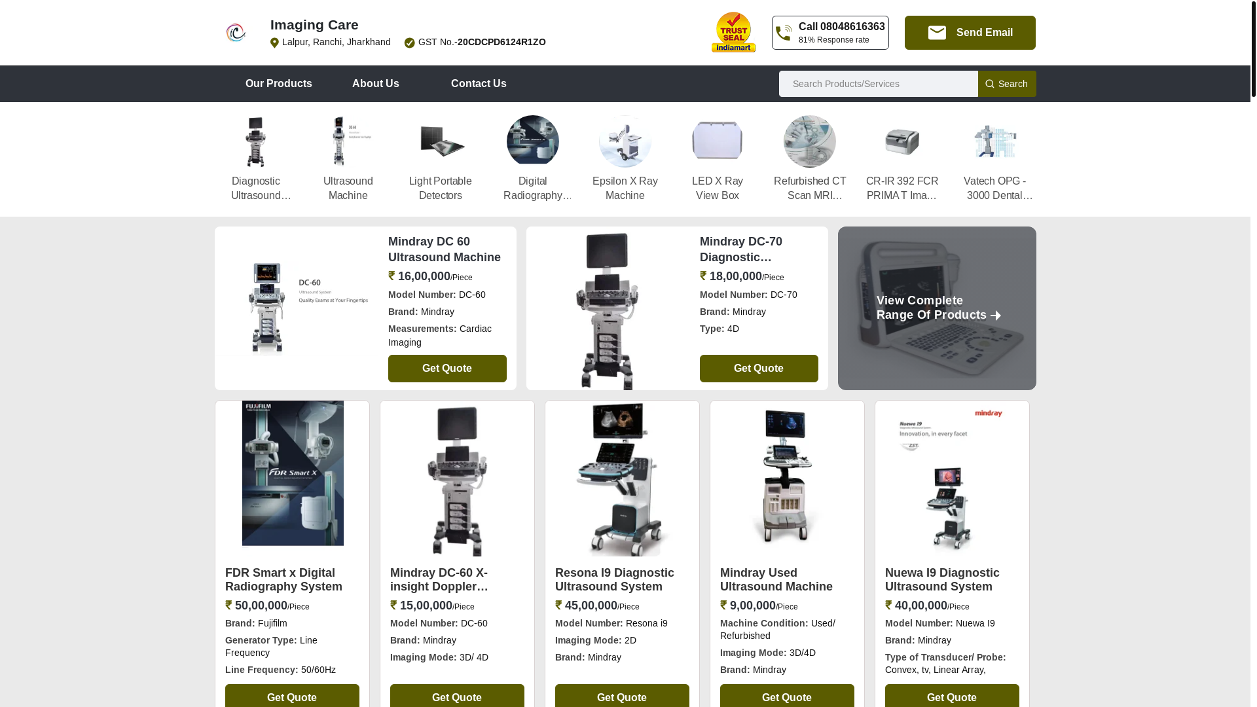Click FDR Smart X Fujifilm product image
This screenshot has width=1257, height=707.
tap(293, 473)
